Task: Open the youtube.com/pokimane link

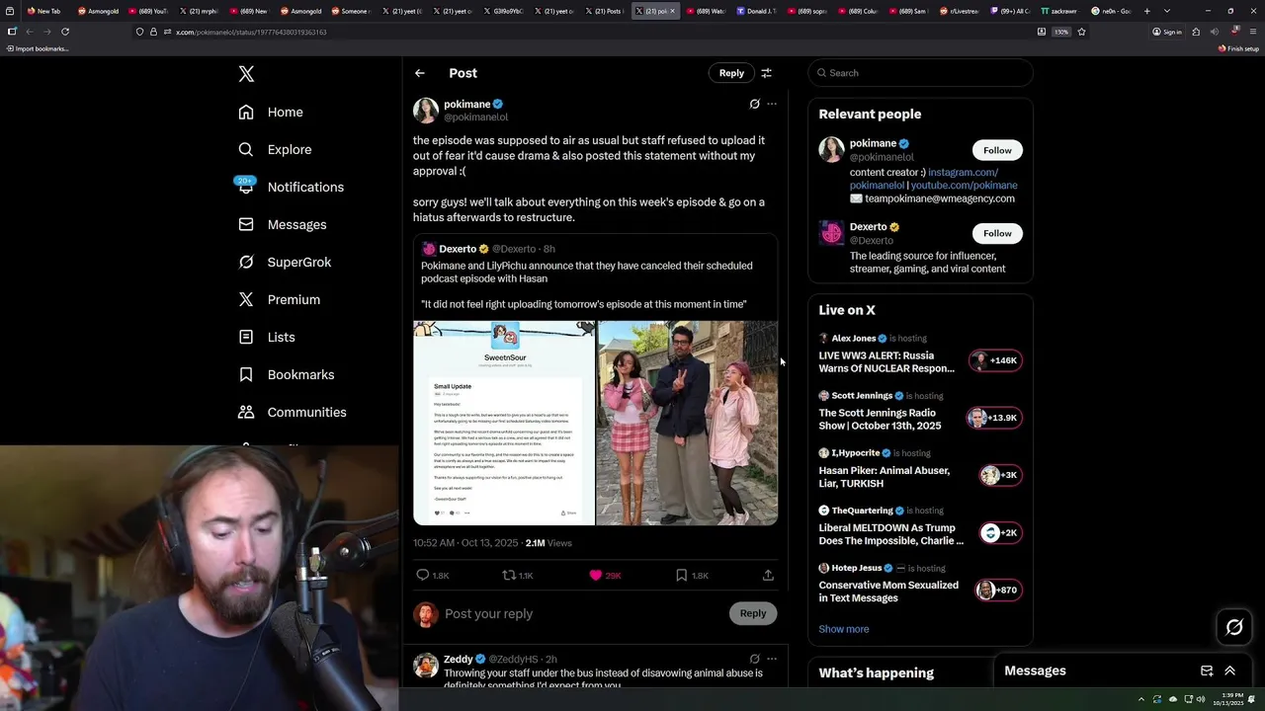Action: point(964,185)
